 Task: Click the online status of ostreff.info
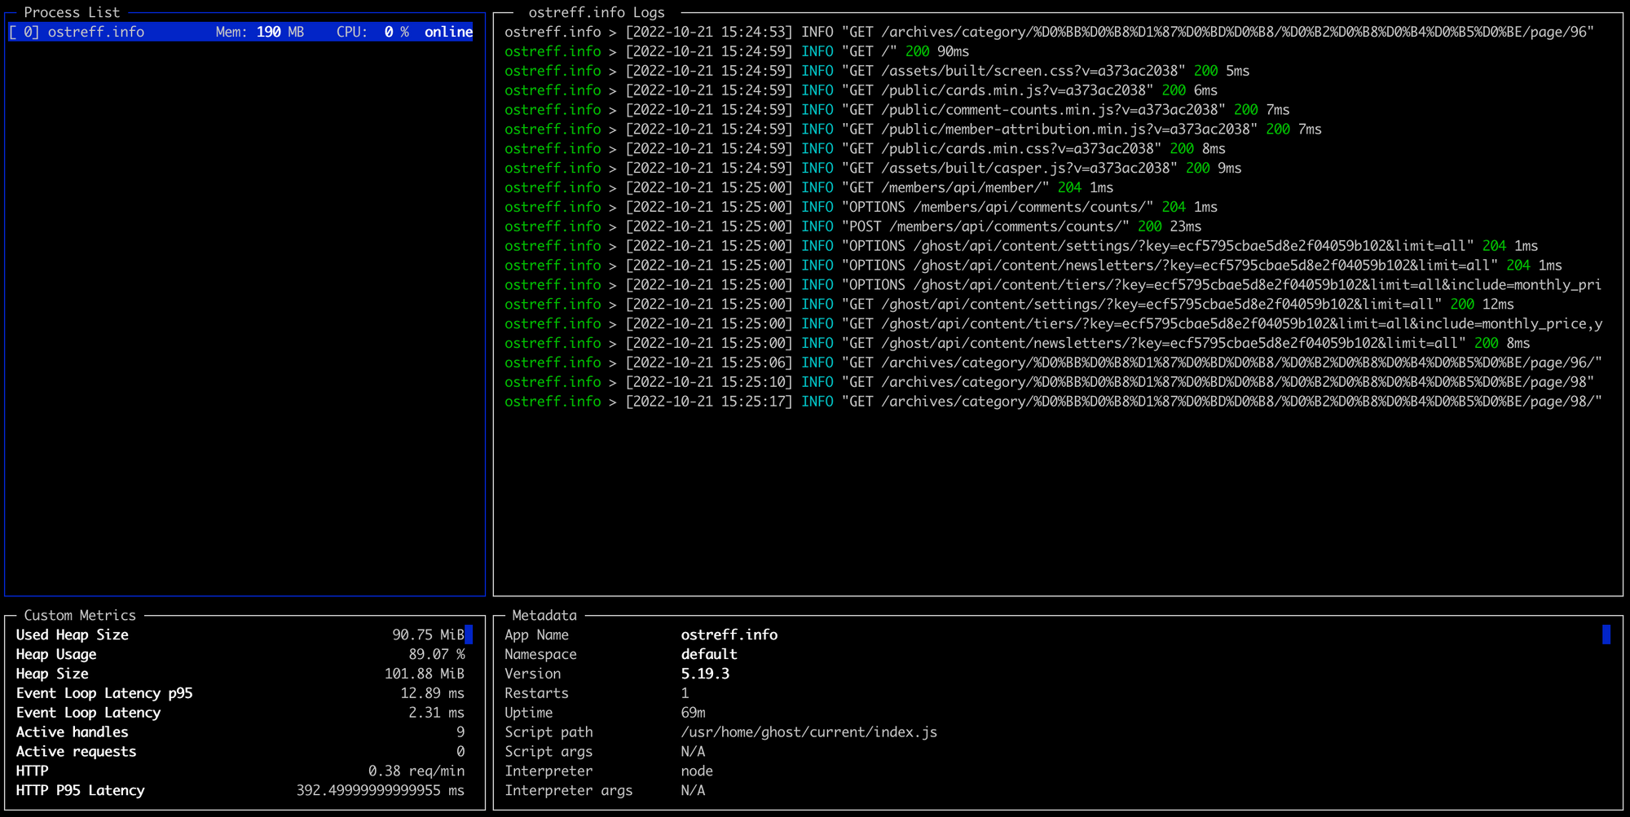point(448,32)
